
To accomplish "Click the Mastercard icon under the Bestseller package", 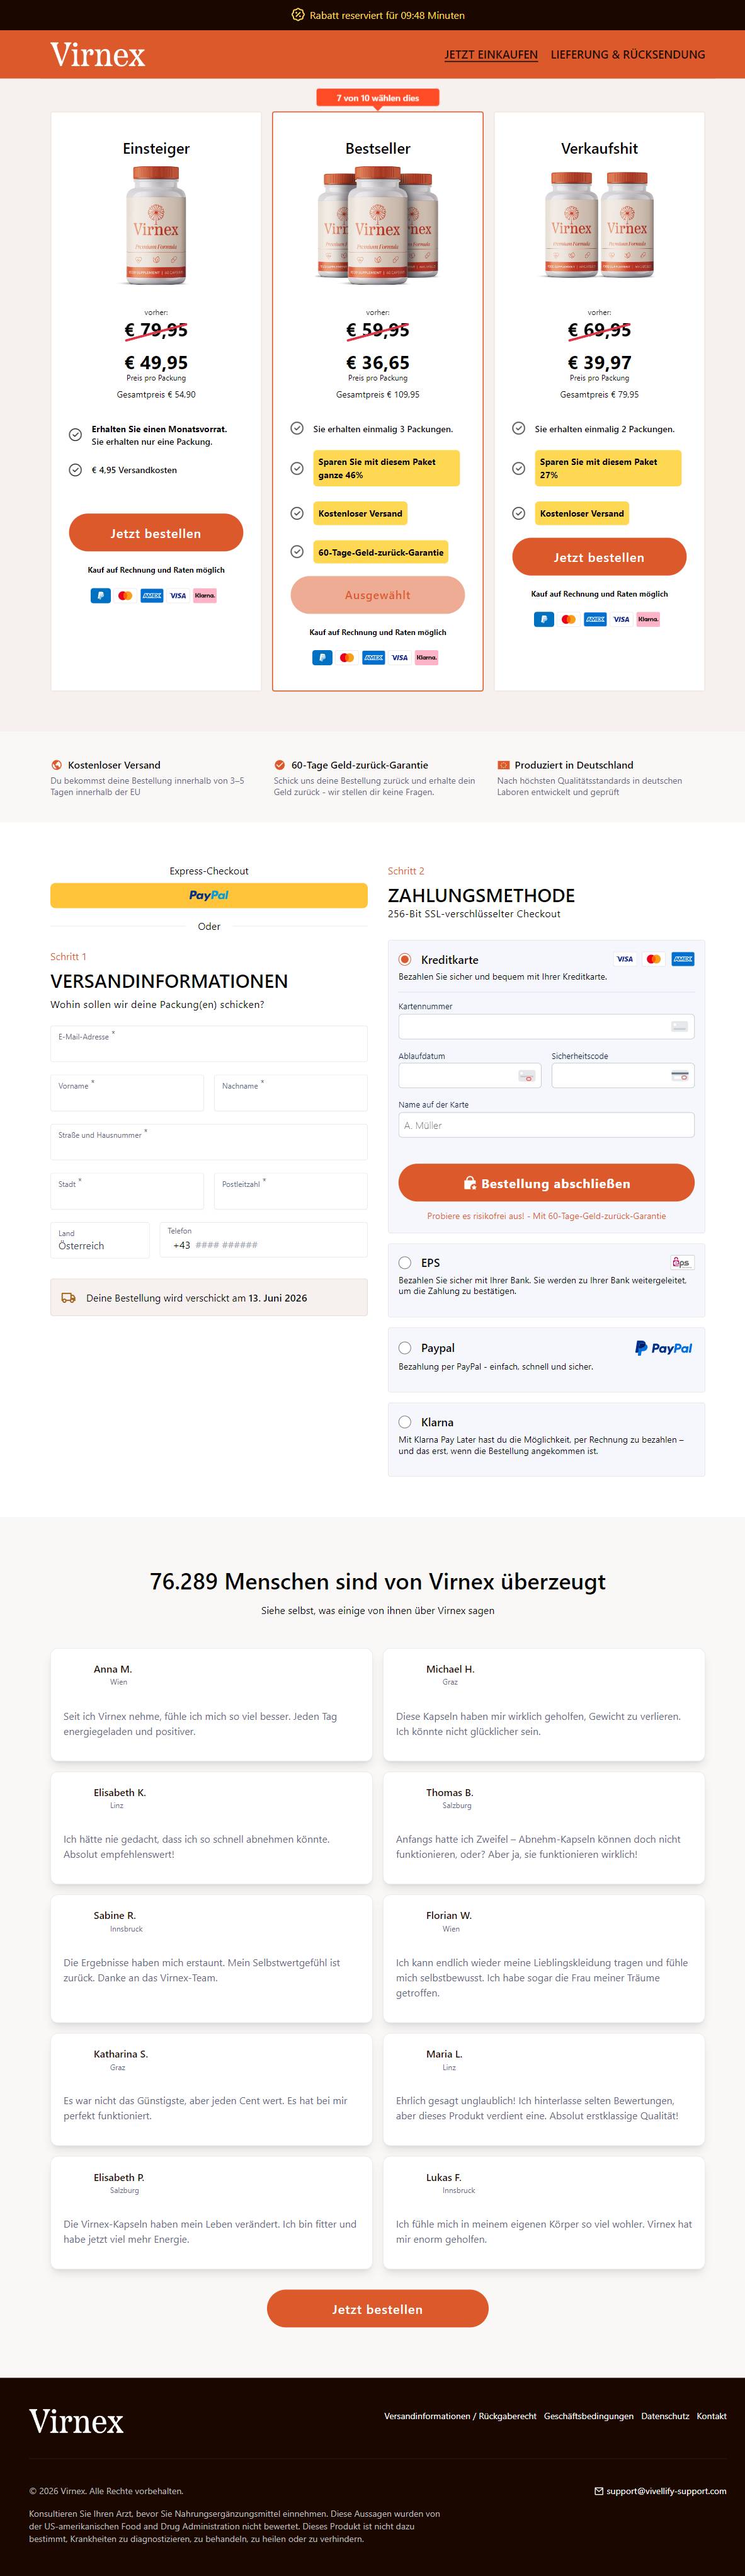I will tap(347, 657).
